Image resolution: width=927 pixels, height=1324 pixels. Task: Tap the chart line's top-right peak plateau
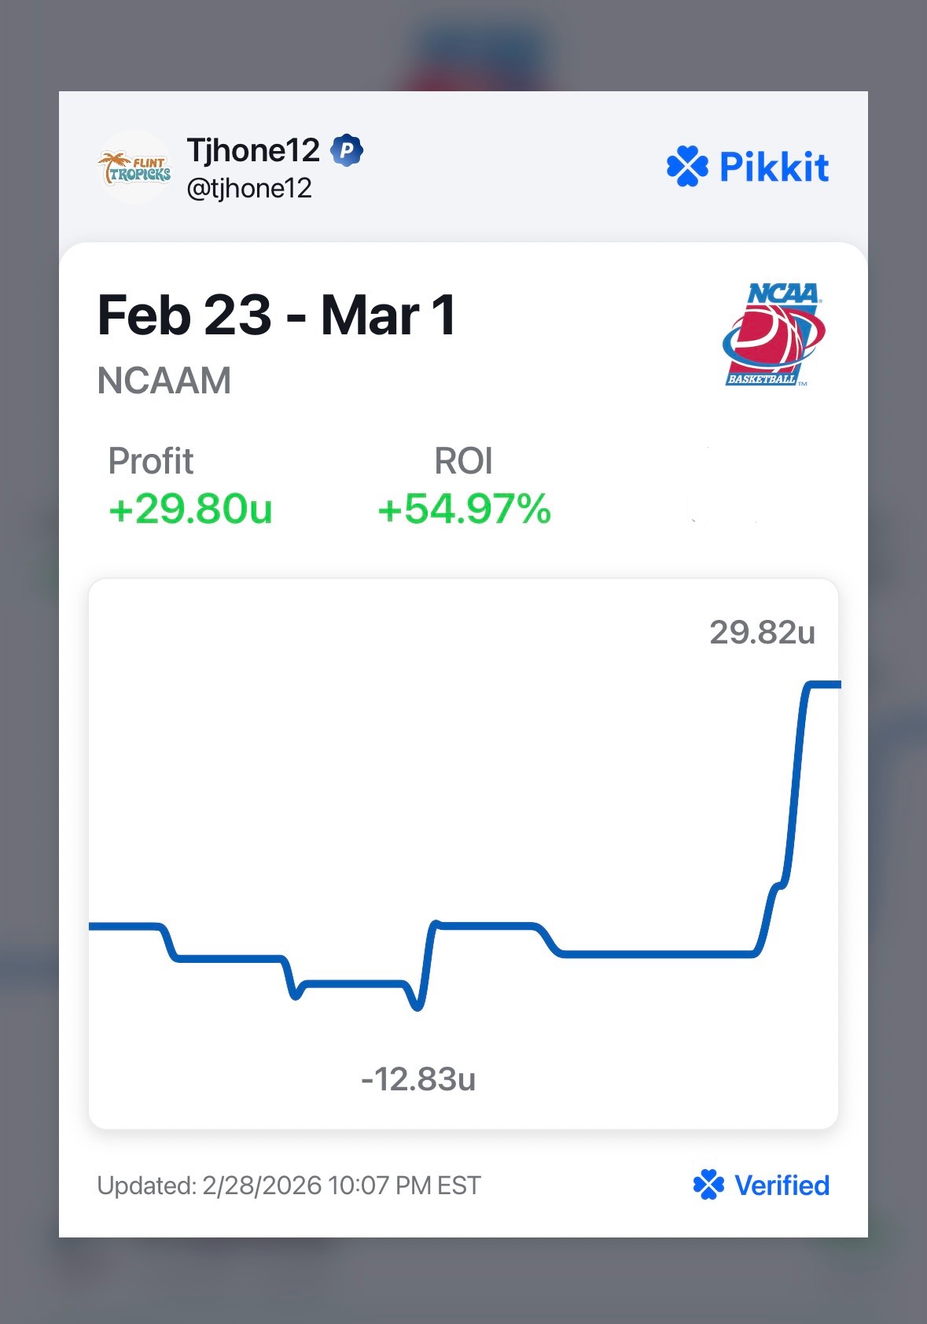[x=822, y=685]
